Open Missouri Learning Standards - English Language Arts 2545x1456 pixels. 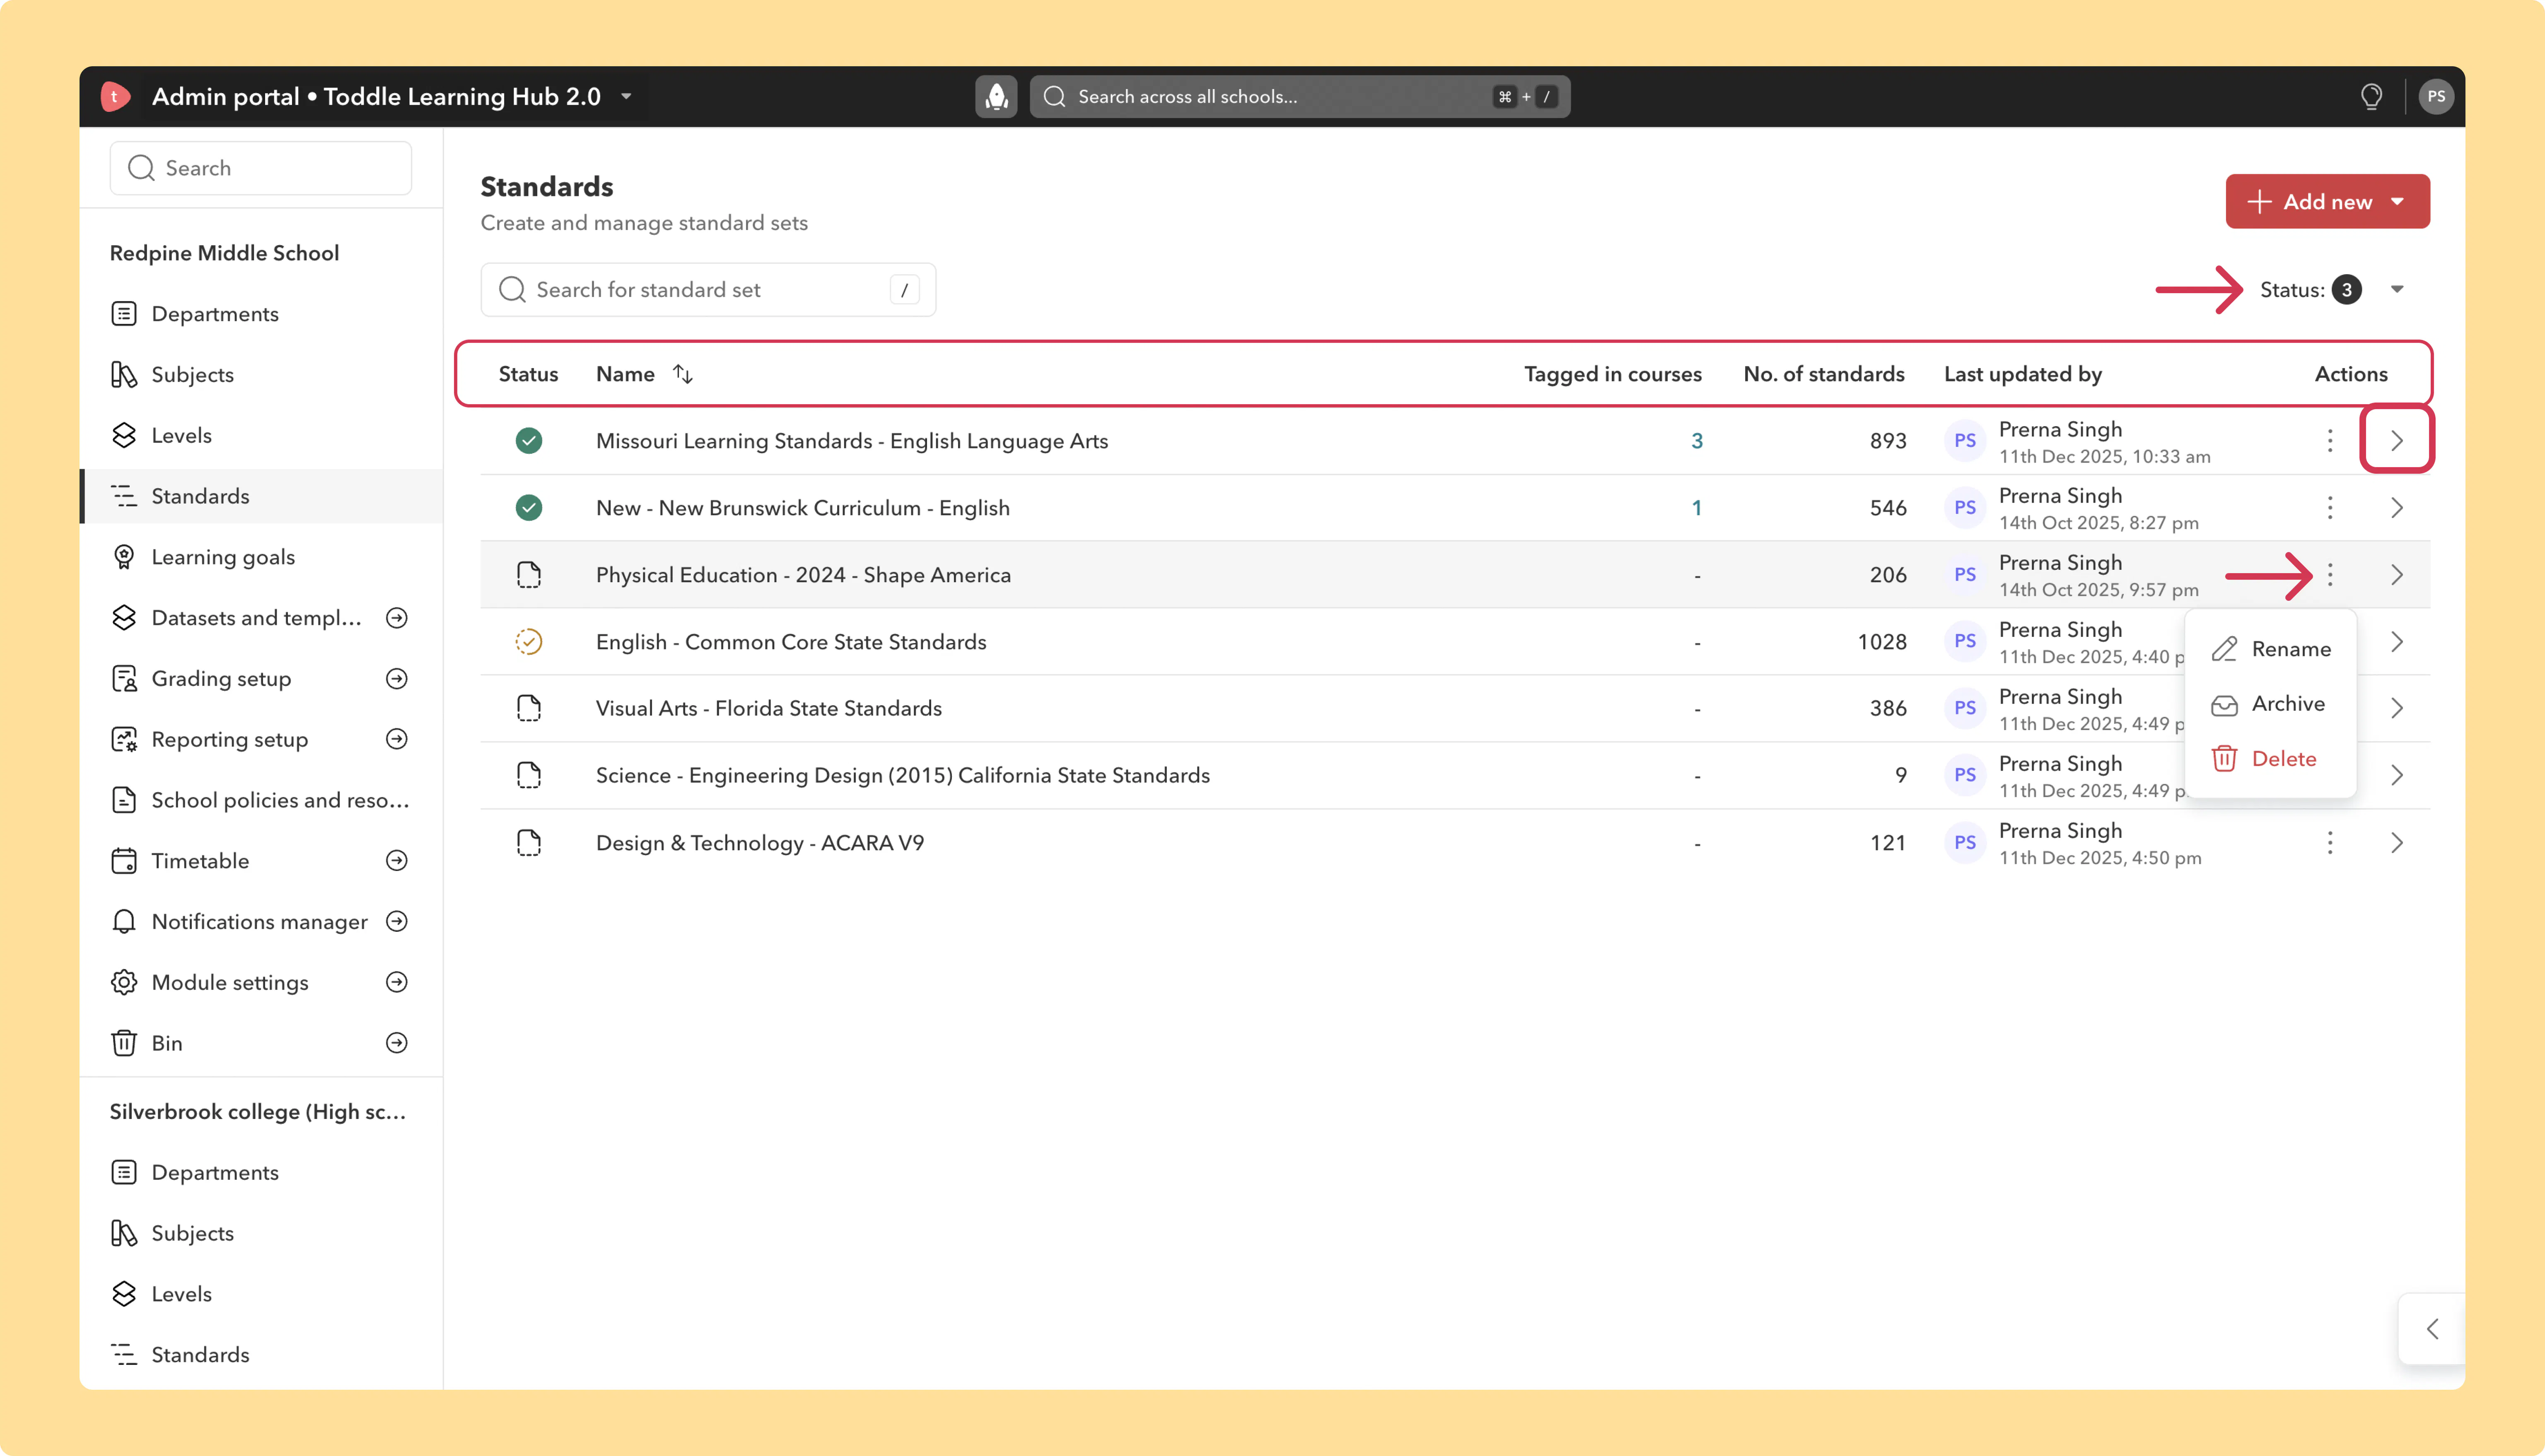tap(852, 441)
